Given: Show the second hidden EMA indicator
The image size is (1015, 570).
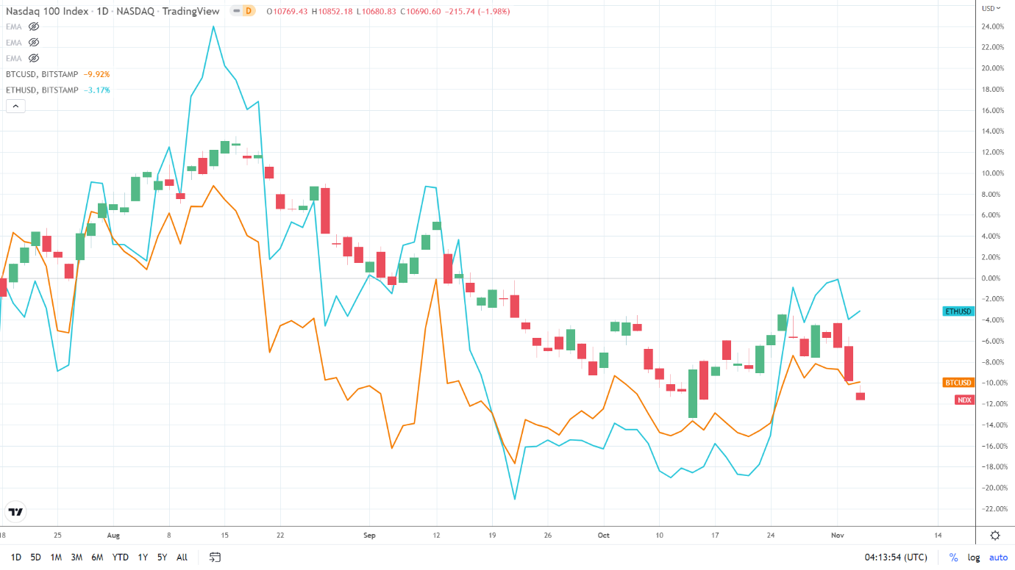Looking at the screenshot, I should click(33, 42).
